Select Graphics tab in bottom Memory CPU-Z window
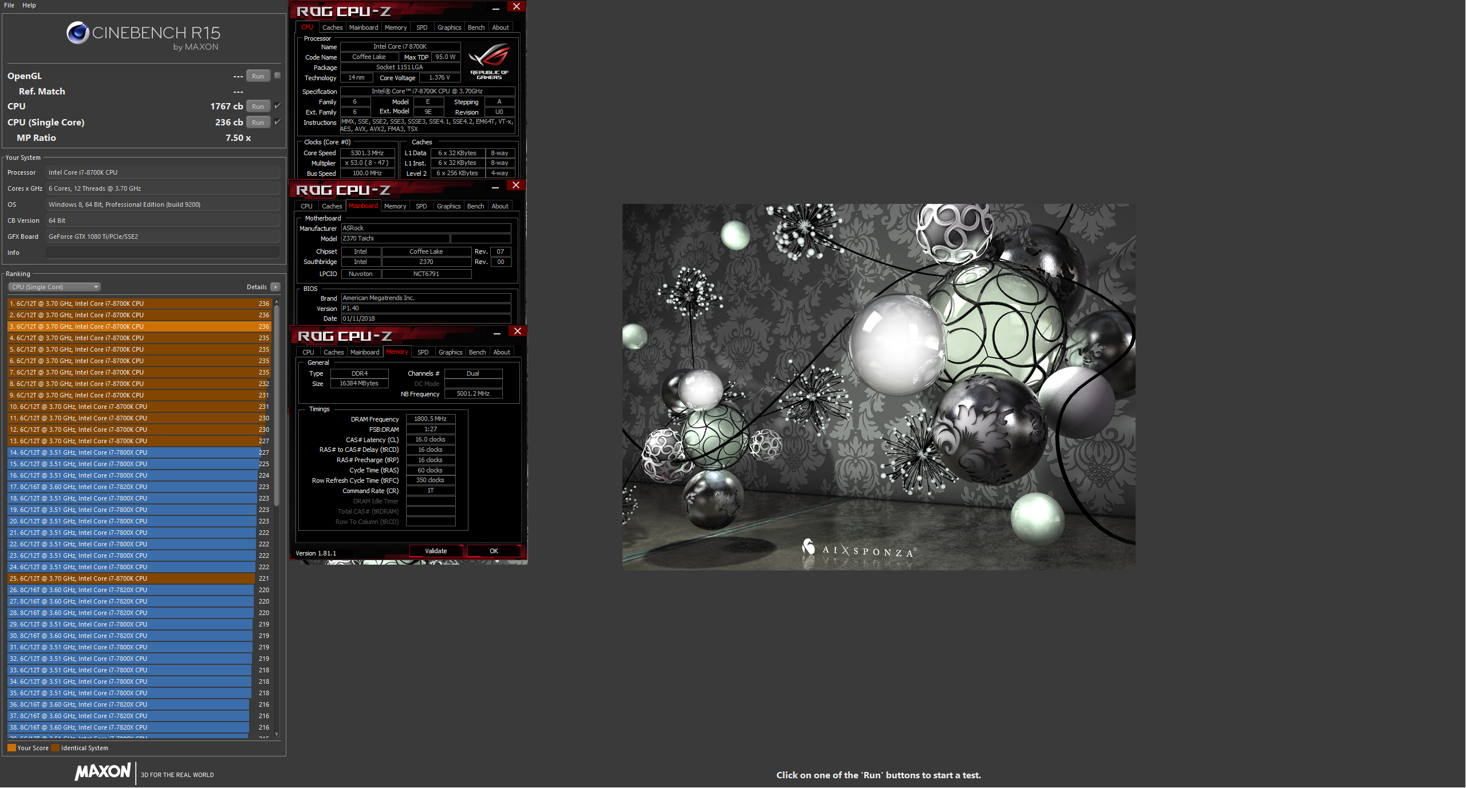Image resolution: width=1466 pixels, height=788 pixels. click(451, 352)
